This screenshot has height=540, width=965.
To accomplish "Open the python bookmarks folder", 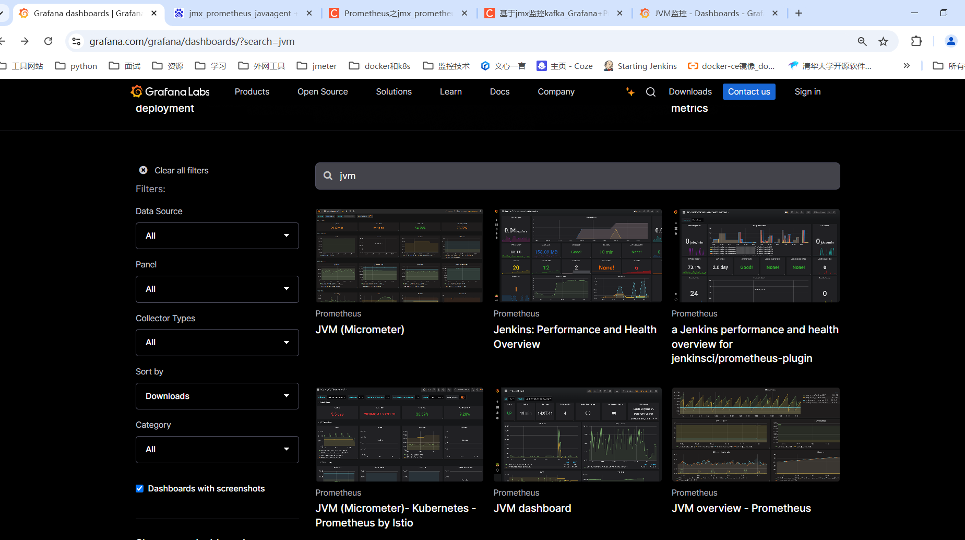I will 76,66.
